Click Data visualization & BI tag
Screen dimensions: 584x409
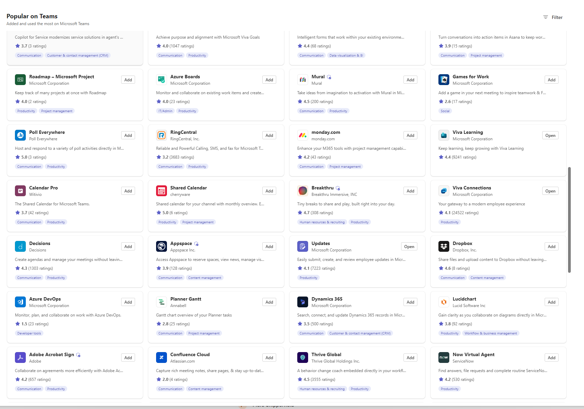click(346, 56)
